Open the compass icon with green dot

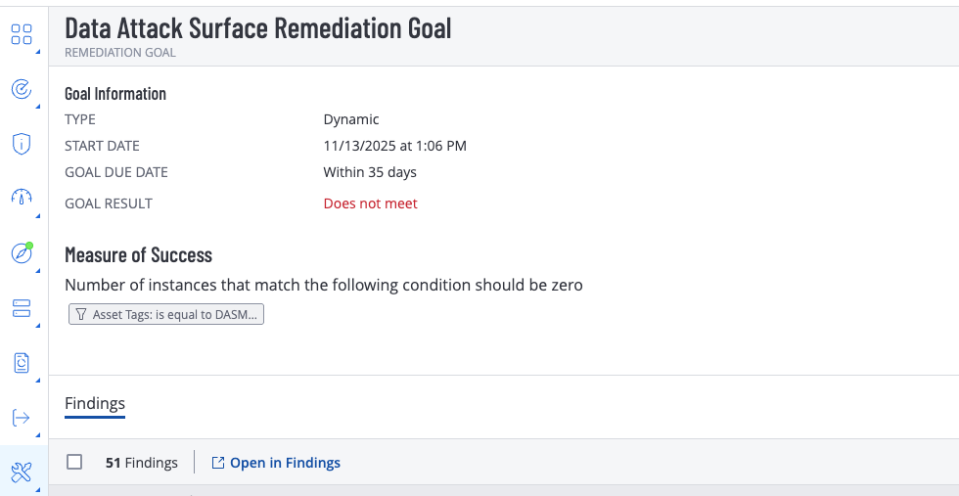(22, 252)
